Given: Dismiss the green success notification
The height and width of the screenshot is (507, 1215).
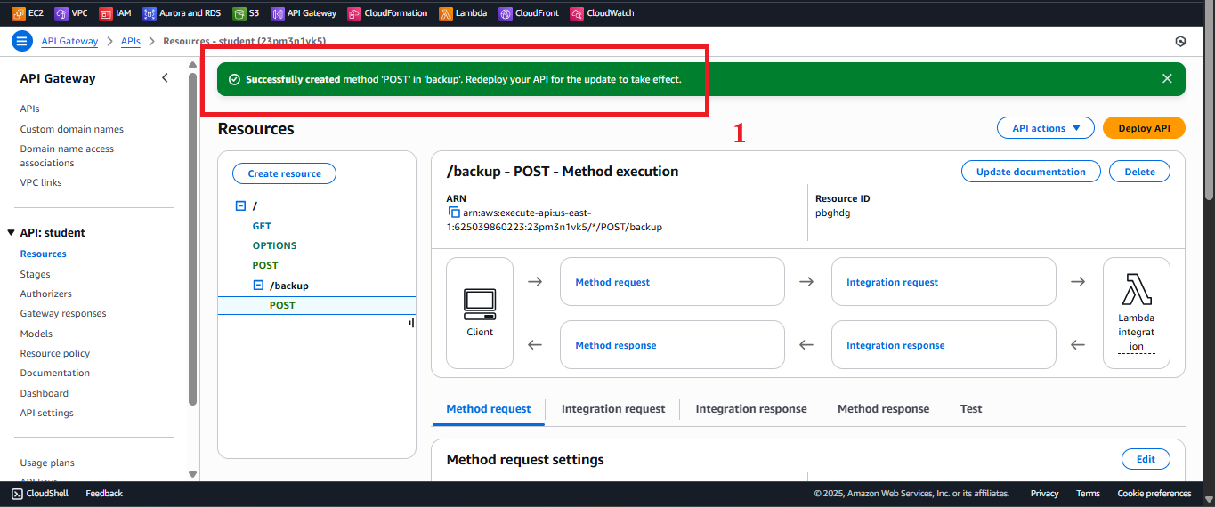Looking at the screenshot, I should [1167, 78].
